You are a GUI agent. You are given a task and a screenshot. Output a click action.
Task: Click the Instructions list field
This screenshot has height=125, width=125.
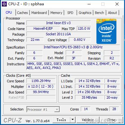click(73, 66)
